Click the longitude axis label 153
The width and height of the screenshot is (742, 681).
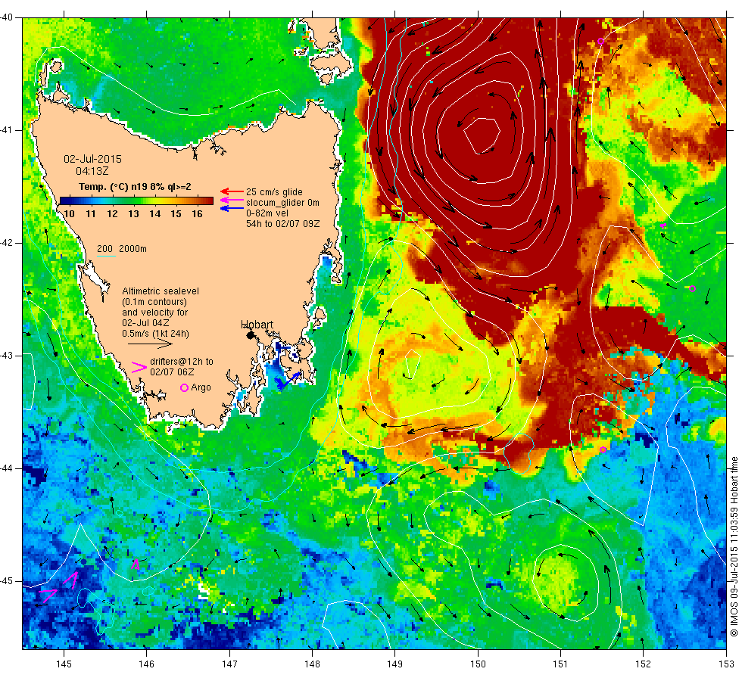click(x=726, y=664)
